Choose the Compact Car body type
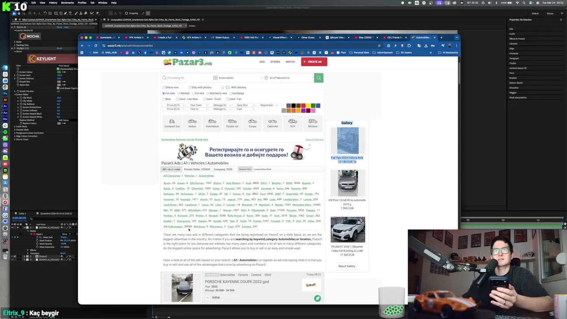Viewport: 567px width, 319px height. point(172,123)
